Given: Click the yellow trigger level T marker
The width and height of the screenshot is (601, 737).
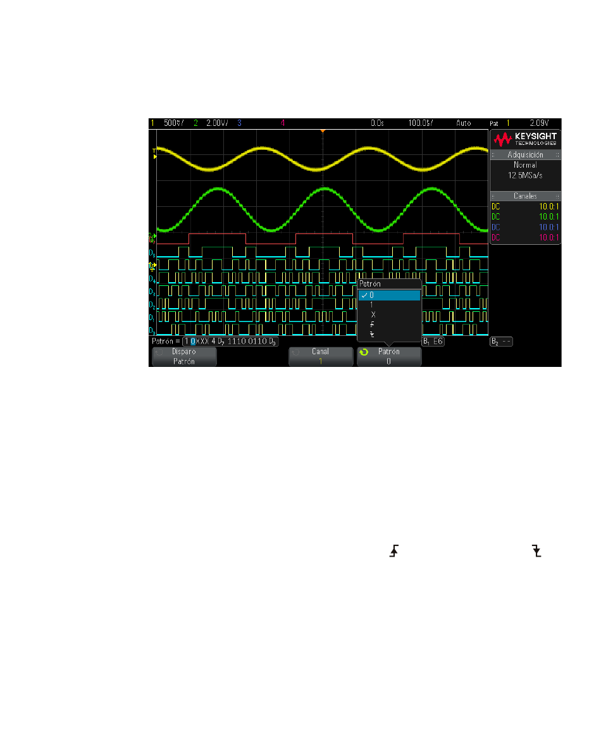Looking at the screenshot, I should (154, 154).
